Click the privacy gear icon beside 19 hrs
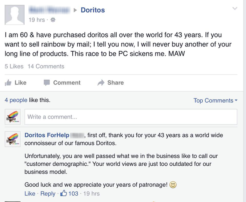 (x=53, y=20)
